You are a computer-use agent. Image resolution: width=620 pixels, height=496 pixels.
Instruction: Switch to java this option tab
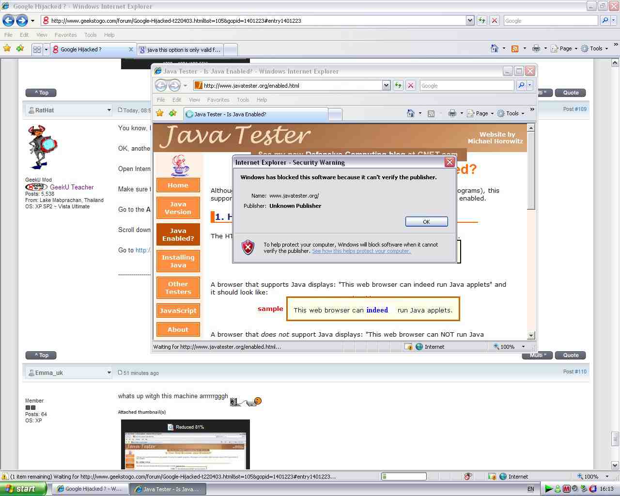tap(181, 50)
